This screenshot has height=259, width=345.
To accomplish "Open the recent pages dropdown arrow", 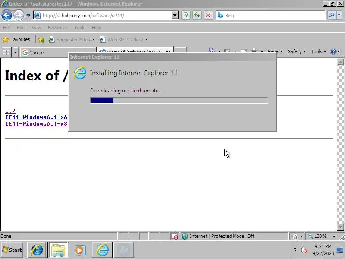I will pos(28,16).
